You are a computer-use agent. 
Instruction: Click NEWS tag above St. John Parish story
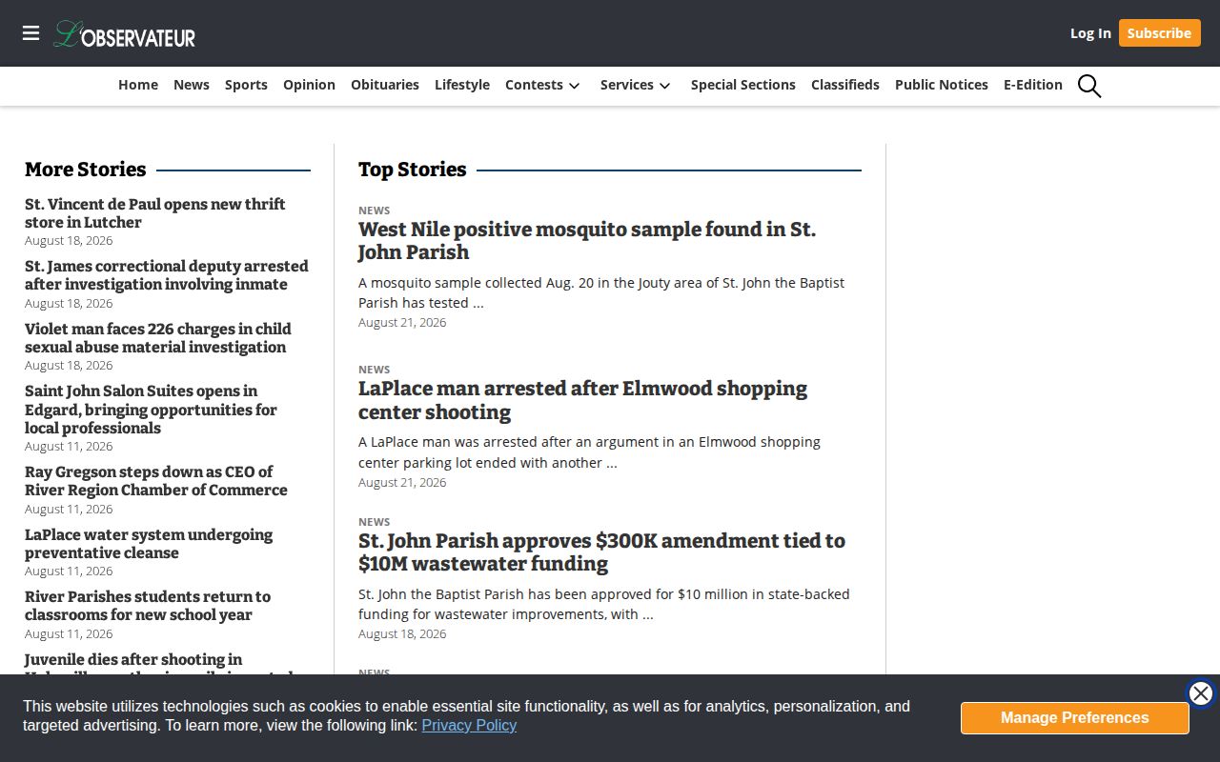point(375,522)
